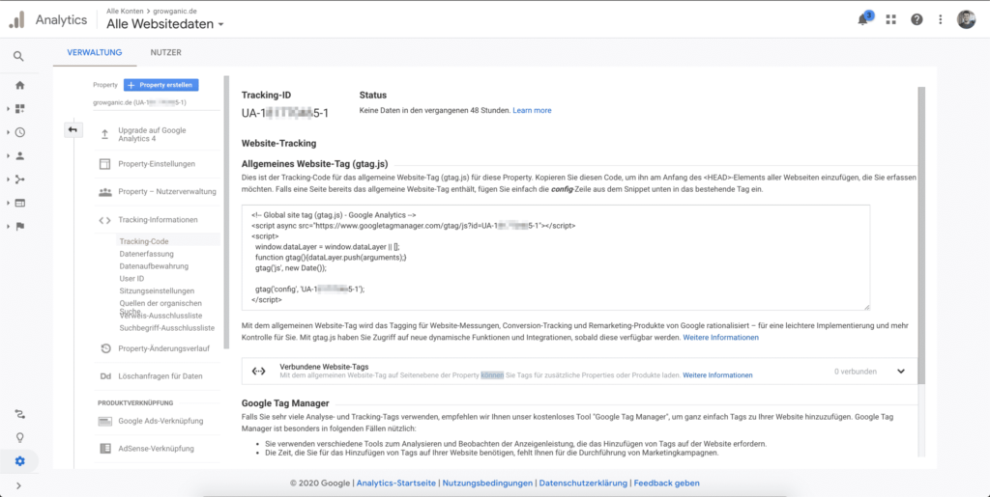Click inside the gtag.js tracking code textarea
The image size is (990, 497).
tap(556, 257)
